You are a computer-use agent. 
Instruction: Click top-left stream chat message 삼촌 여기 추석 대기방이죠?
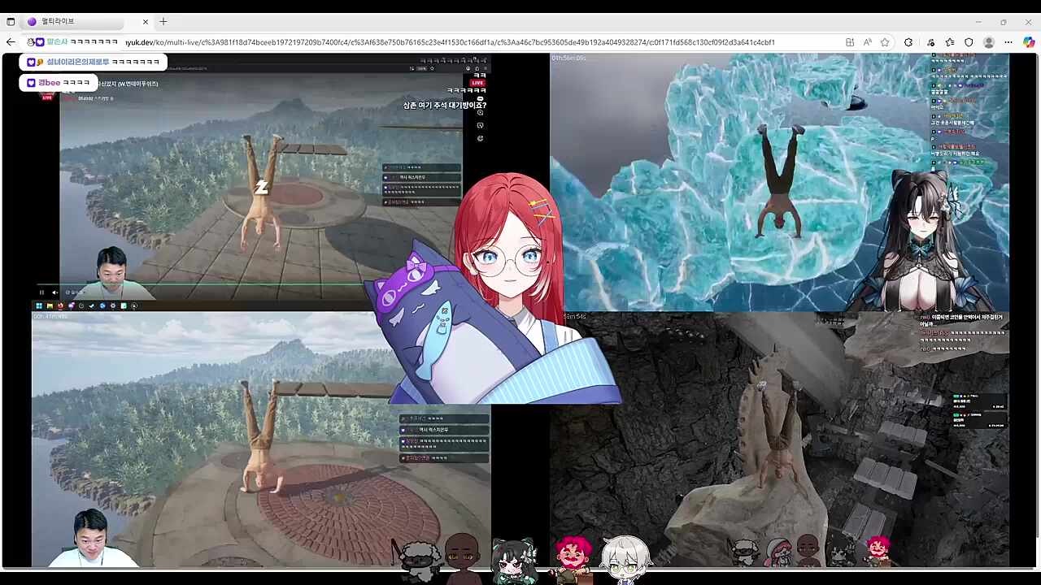click(x=445, y=105)
